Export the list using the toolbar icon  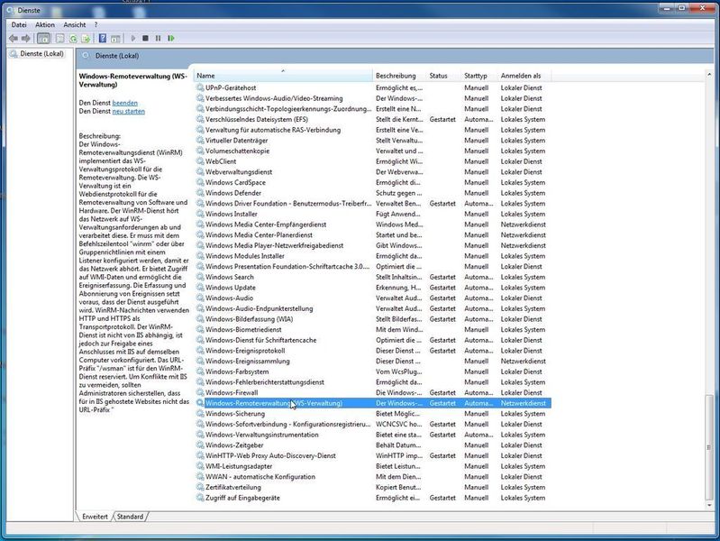tap(86, 39)
